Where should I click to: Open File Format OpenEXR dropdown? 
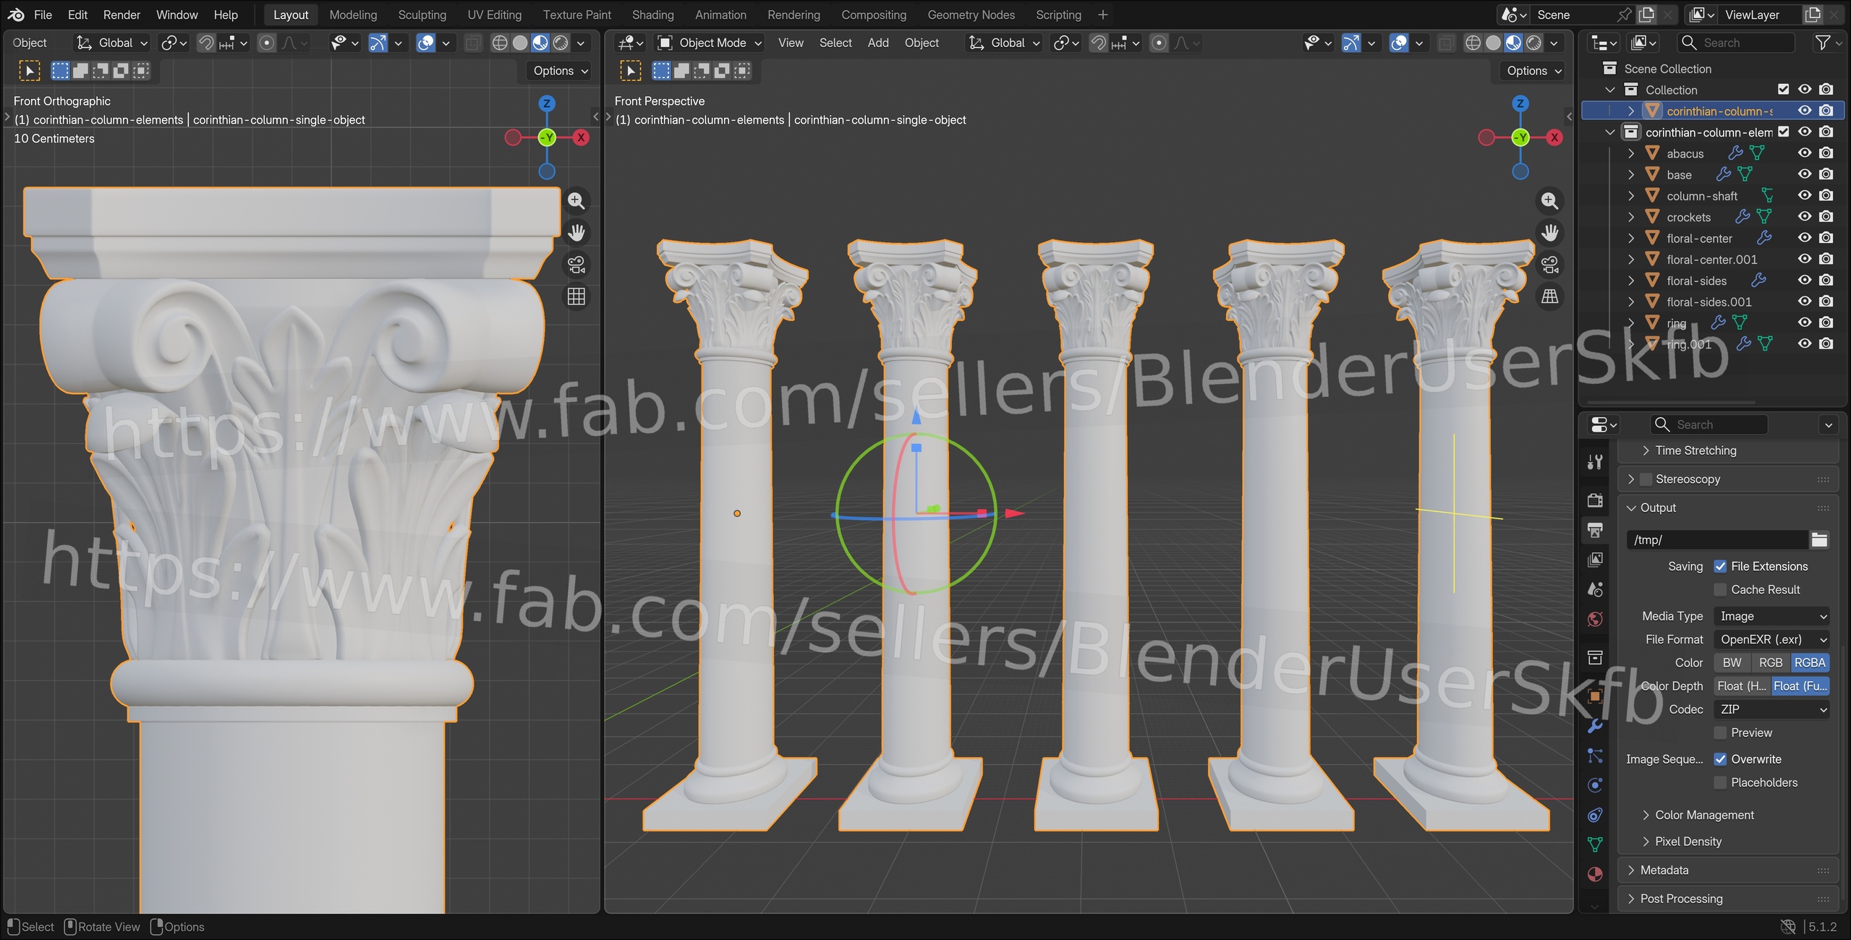pos(1771,639)
